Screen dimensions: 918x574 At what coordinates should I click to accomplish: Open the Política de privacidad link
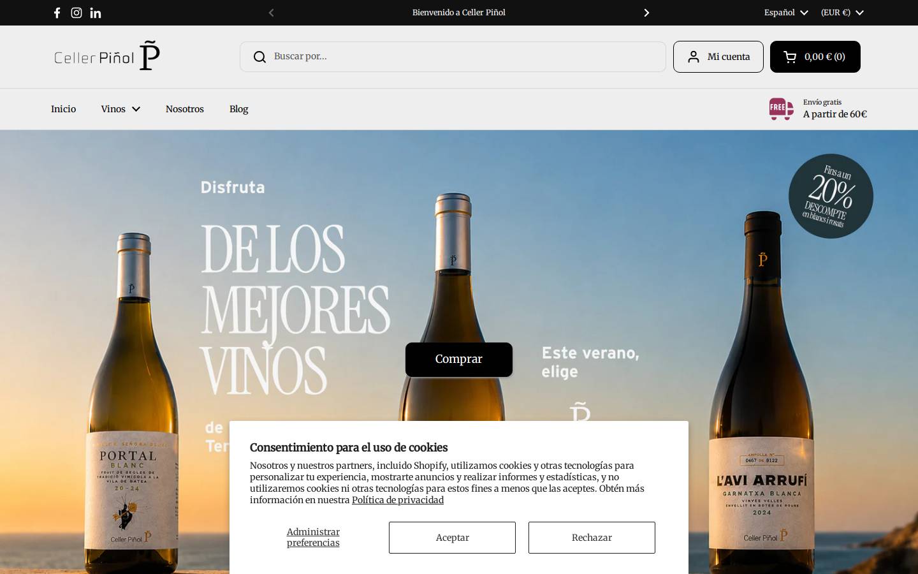click(x=398, y=500)
